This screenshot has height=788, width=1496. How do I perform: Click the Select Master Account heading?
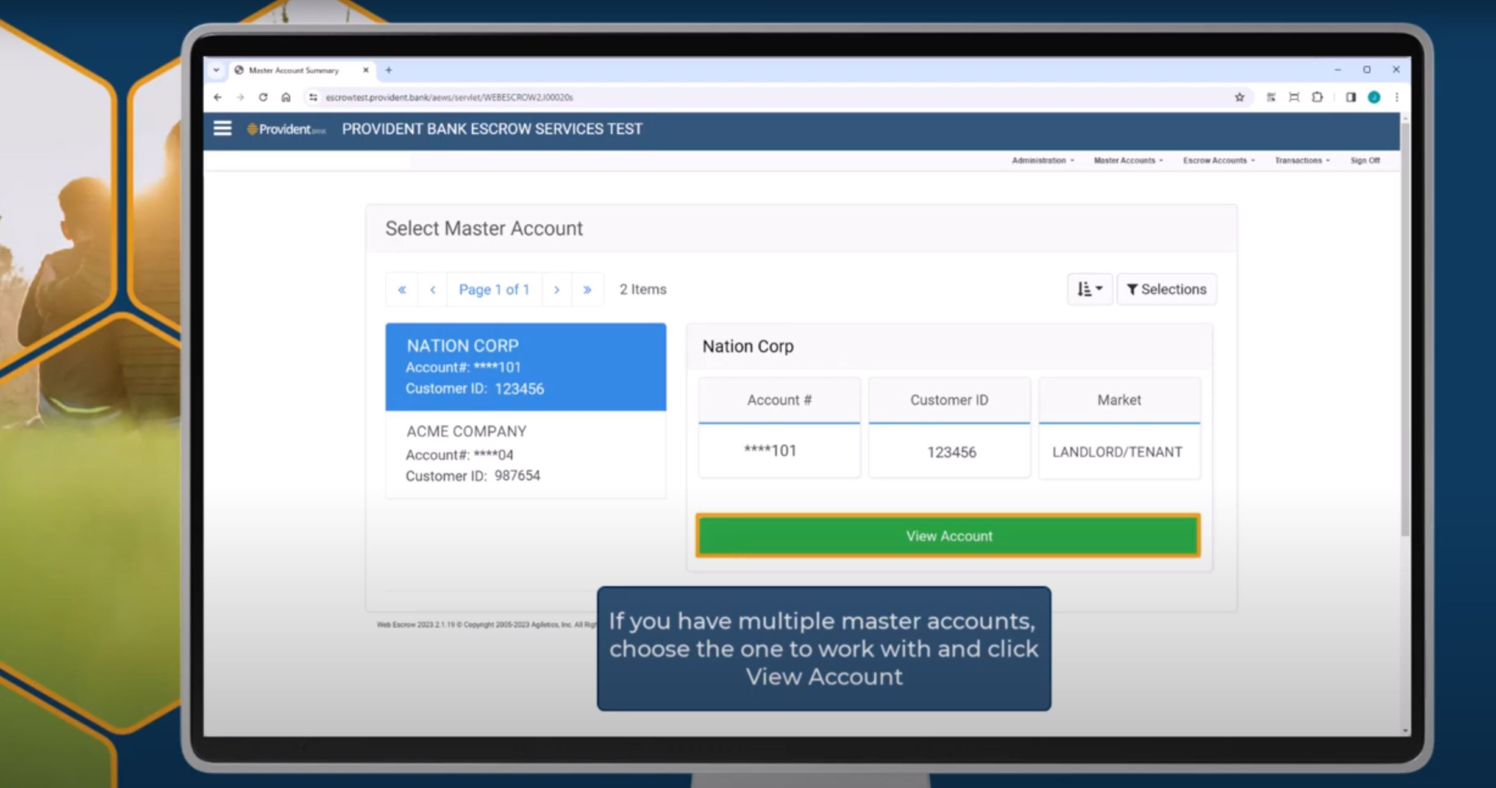pyautogui.click(x=484, y=229)
